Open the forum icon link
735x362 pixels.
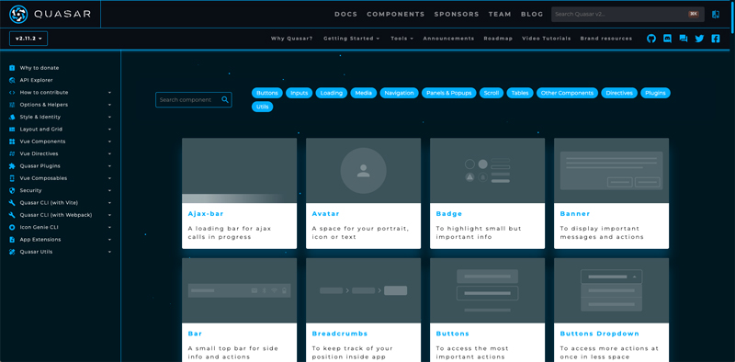[x=684, y=39]
